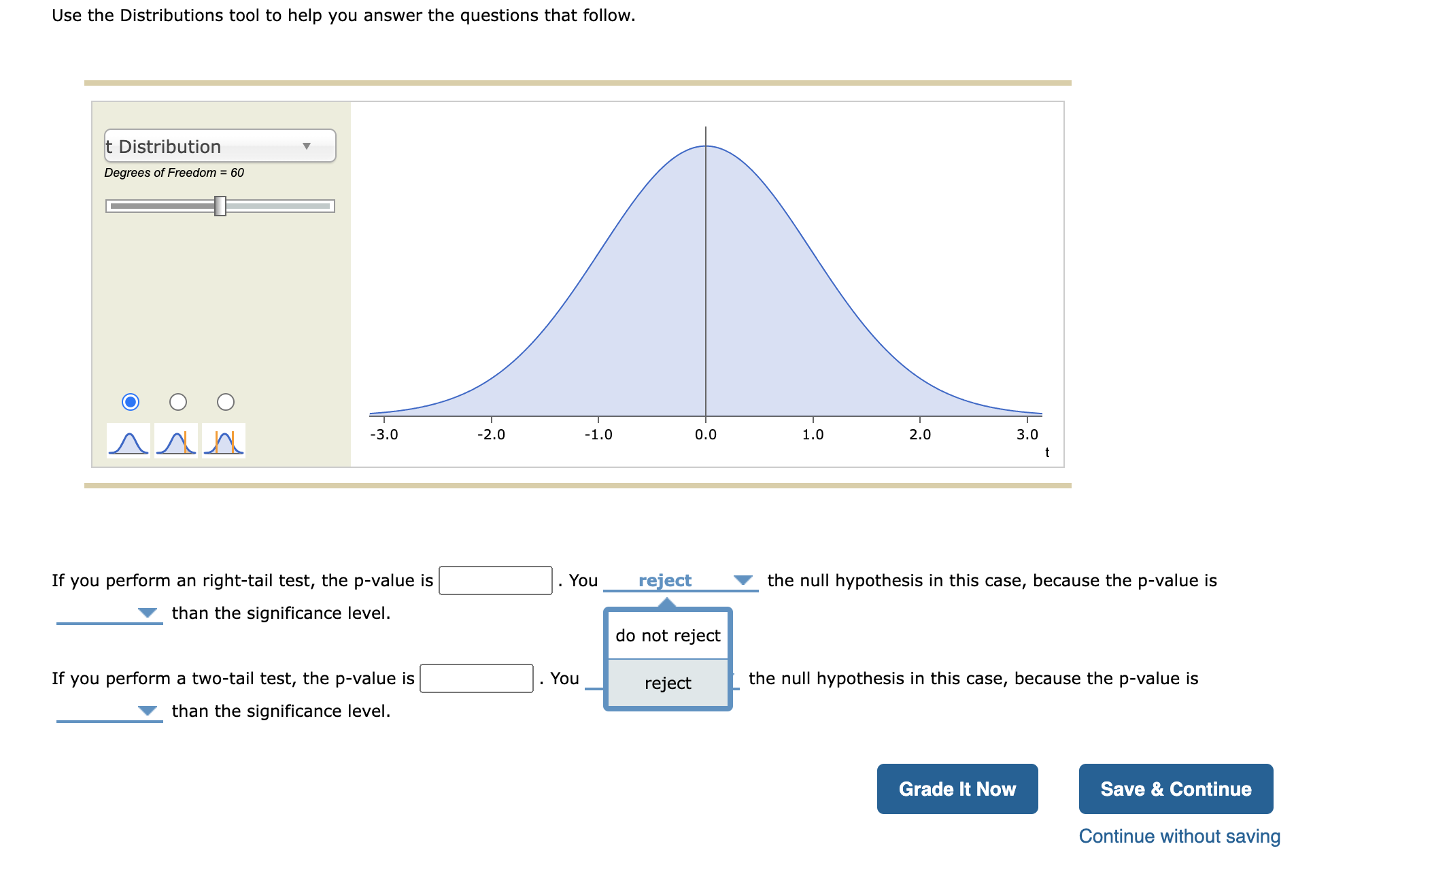The width and height of the screenshot is (1449, 876).
Task: Adjust the Degrees of Freedom slider handle
Action: point(220,205)
